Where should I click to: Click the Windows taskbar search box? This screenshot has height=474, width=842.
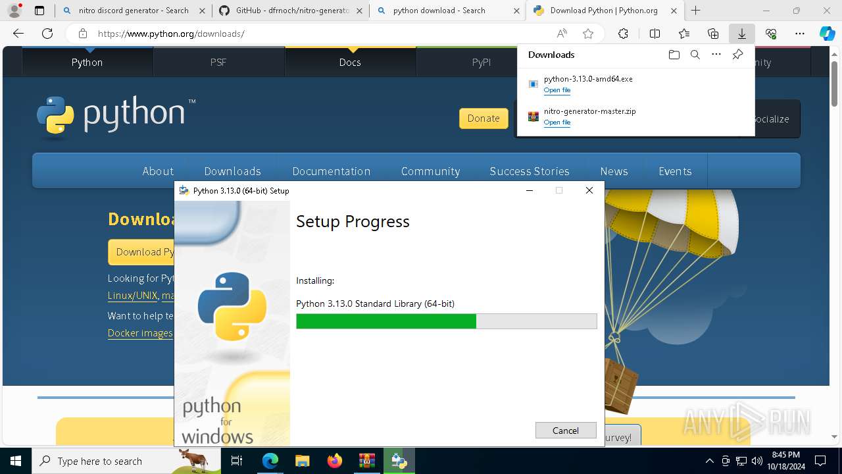(x=126, y=461)
